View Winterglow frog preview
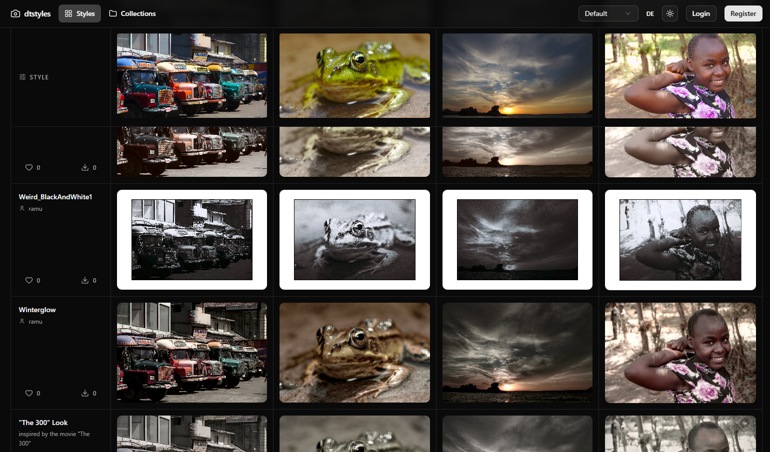Screen dimensions: 770x452 click(354, 353)
